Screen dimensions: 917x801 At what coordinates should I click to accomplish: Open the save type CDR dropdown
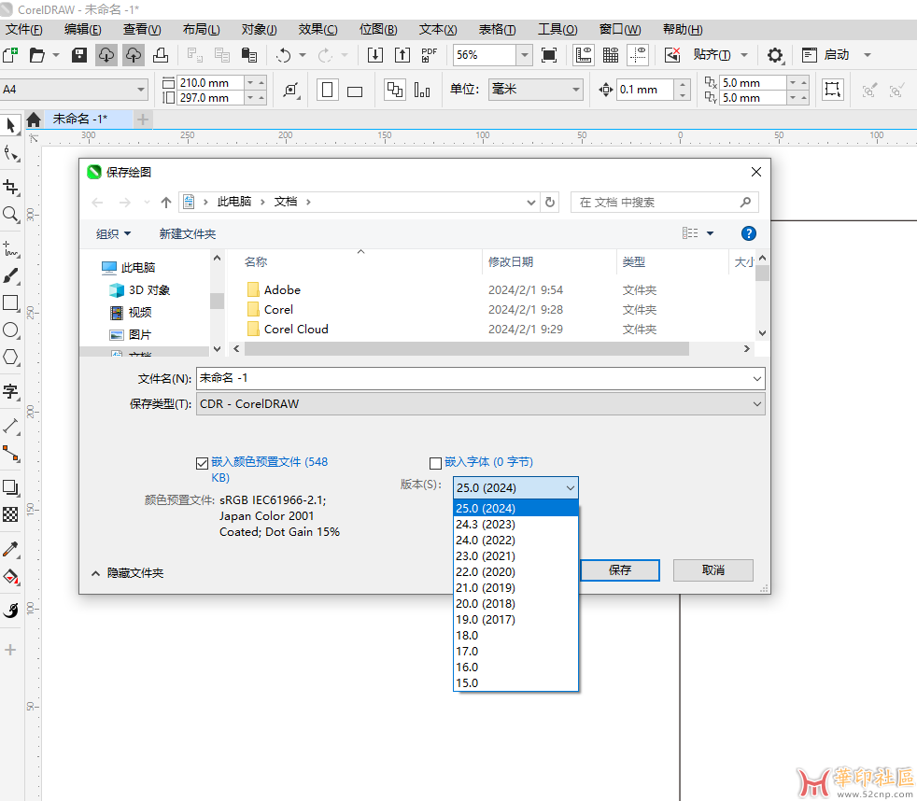point(756,404)
